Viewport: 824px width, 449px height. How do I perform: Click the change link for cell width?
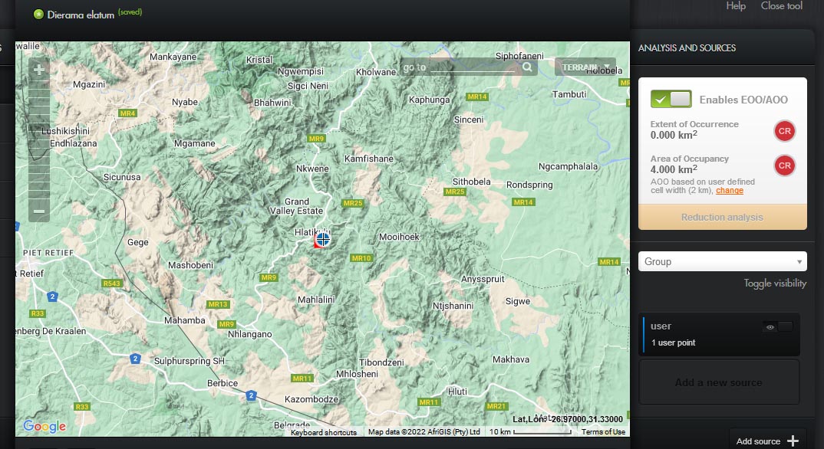click(x=729, y=191)
